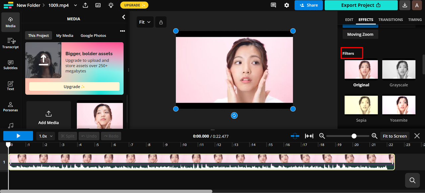
Task: Open the settings gear icon
Action: click(x=287, y=5)
